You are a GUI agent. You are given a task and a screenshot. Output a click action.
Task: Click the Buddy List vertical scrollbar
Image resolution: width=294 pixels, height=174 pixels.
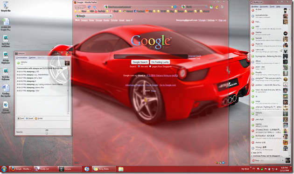(x=289, y=83)
